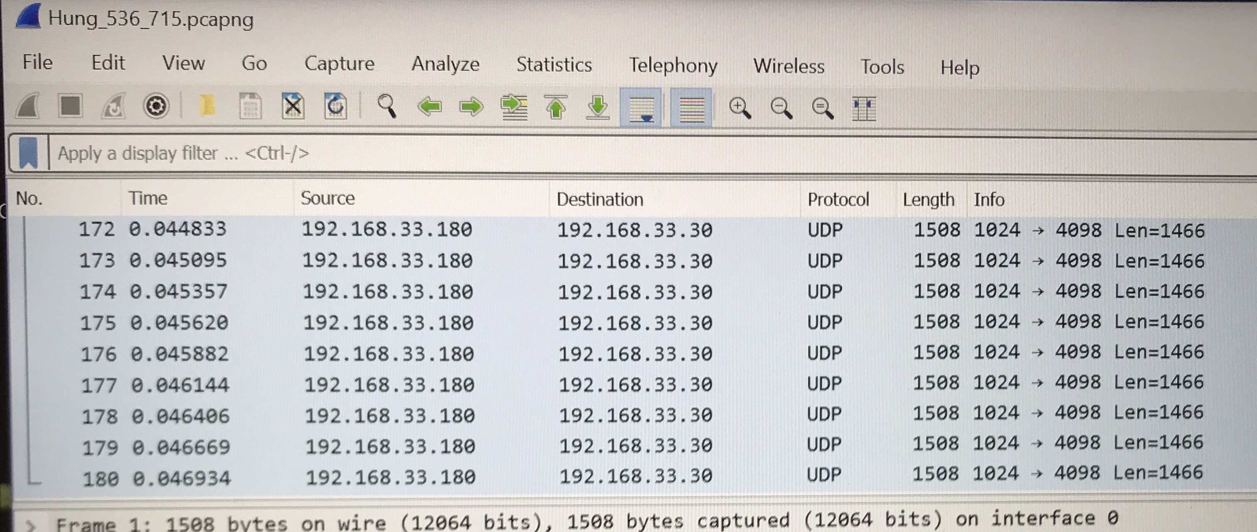Open the Analyze menu
Viewport: 1257px width, 532px height.
point(445,65)
